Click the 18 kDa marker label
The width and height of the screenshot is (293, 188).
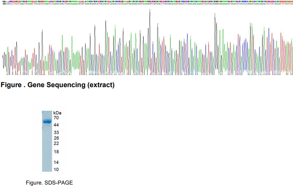pos(56,152)
